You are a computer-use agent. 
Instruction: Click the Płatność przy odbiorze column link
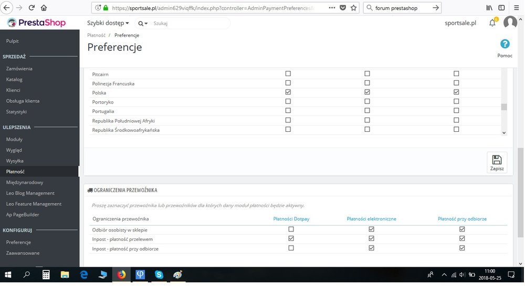[x=462, y=219]
